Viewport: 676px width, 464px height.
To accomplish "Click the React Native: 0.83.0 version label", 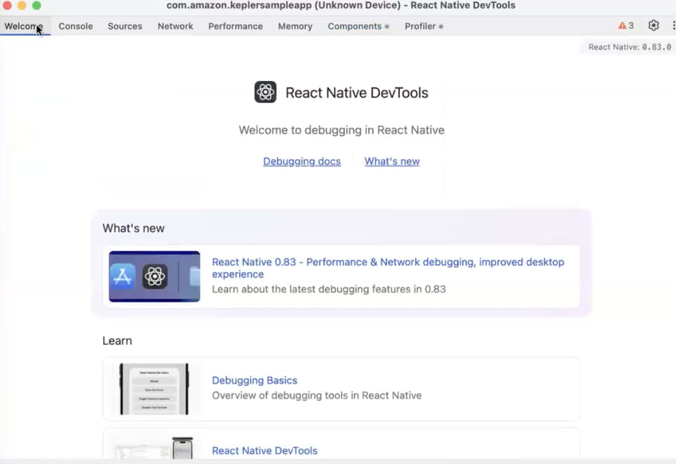I will click(630, 47).
